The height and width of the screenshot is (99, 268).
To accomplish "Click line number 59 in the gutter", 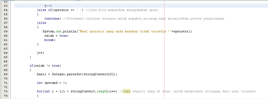I will pos(5,32).
